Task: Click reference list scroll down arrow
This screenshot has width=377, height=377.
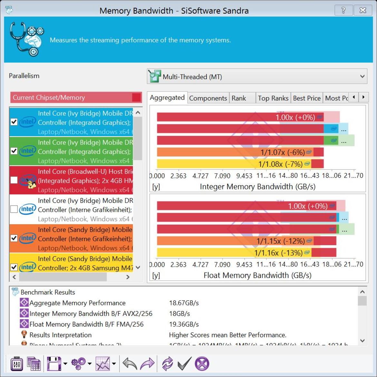Action: 138,267
